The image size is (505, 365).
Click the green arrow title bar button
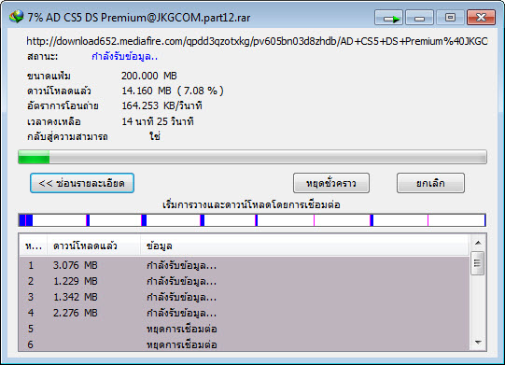point(388,18)
